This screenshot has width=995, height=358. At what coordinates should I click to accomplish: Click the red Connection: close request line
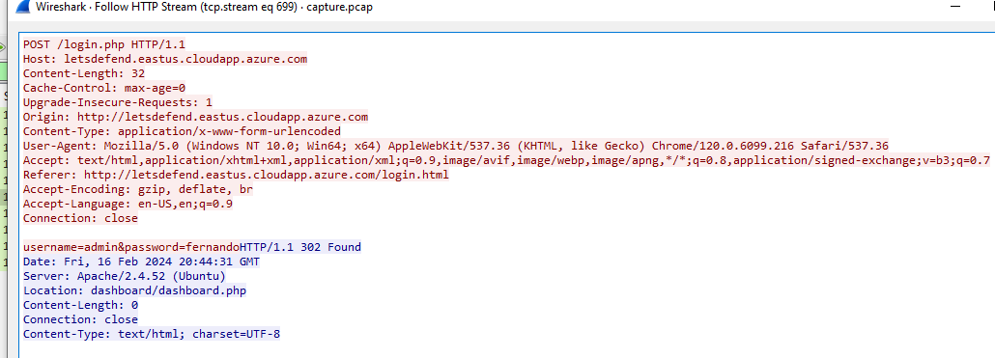click(80, 219)
